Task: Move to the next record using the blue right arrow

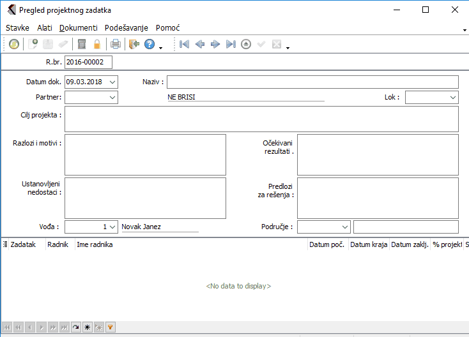Action: 215,44
